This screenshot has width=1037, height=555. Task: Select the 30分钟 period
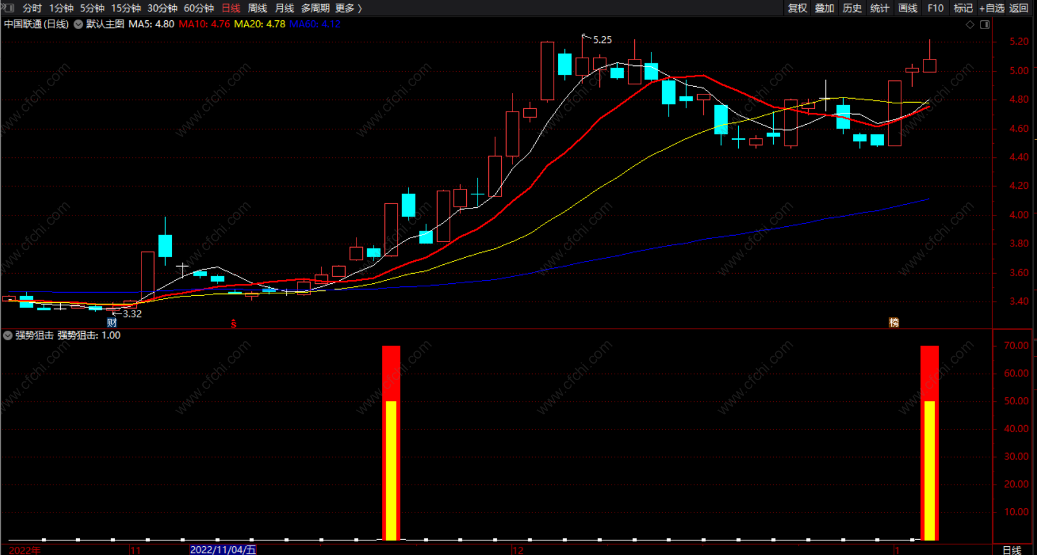point(162,8)
